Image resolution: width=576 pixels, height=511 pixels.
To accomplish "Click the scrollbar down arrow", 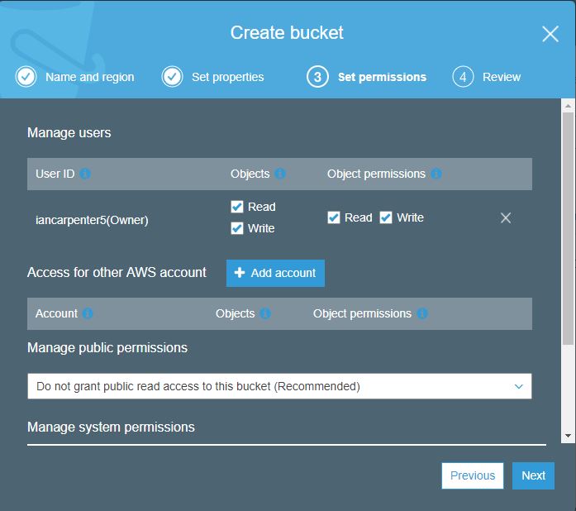I will (569, 436).
